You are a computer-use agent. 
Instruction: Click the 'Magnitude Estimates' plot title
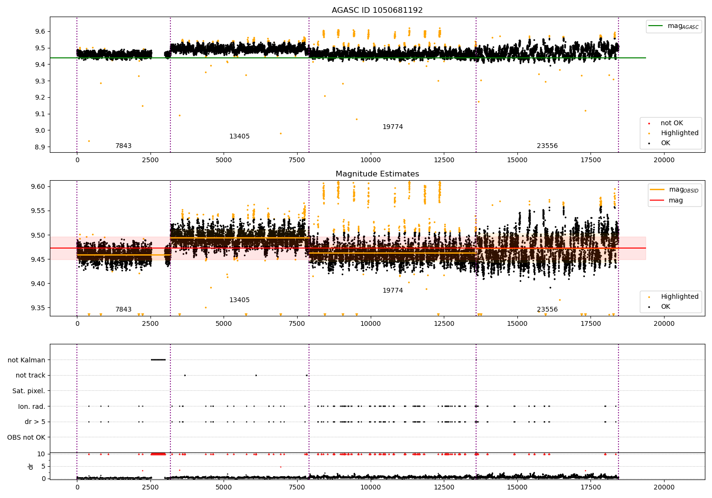(x=377, y=174)
